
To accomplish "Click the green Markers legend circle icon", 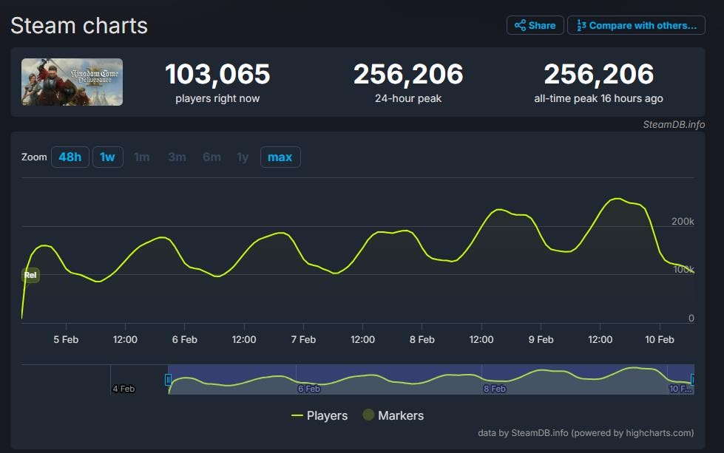I will click(x=368, y=415).
